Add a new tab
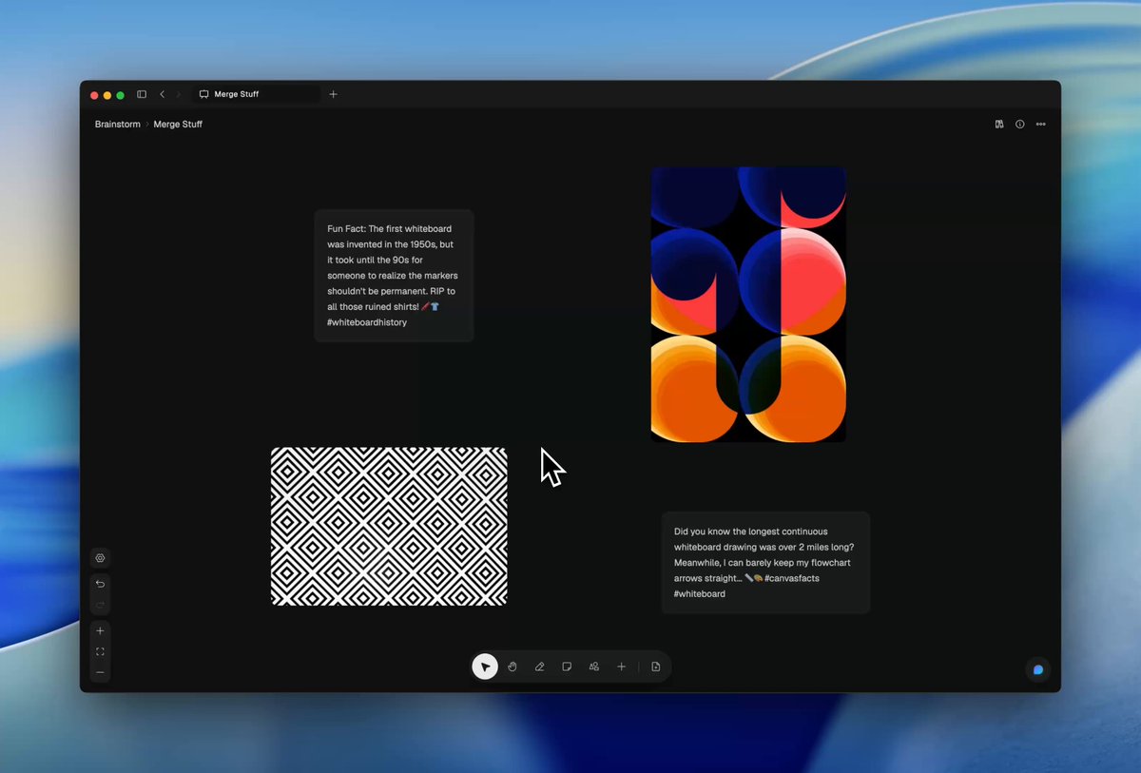 tap(333, 94)
